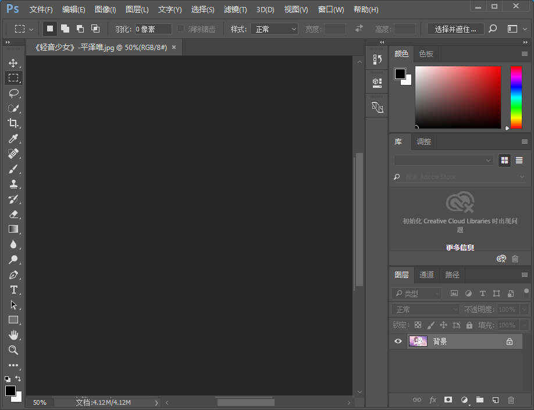The width and height of the screenshot is (534, 410).
Task: Select the Move tool
Action: point(13,63)
